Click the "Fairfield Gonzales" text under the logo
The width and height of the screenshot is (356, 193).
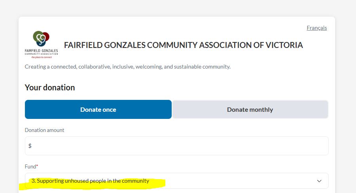[41, 51]
